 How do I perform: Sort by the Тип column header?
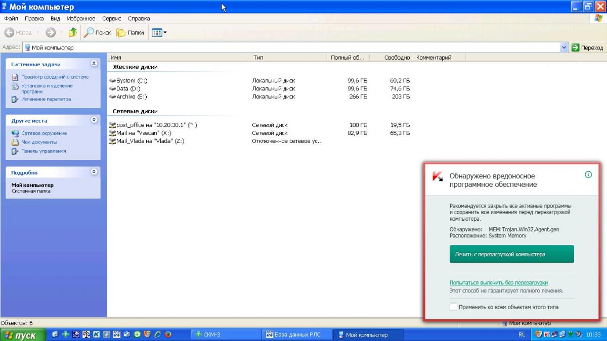288,58
